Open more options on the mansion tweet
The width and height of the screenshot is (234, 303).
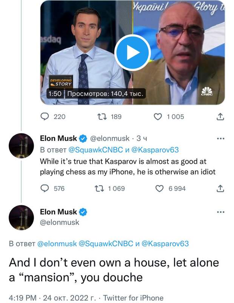pyautogui.click(x=220, y=212)
